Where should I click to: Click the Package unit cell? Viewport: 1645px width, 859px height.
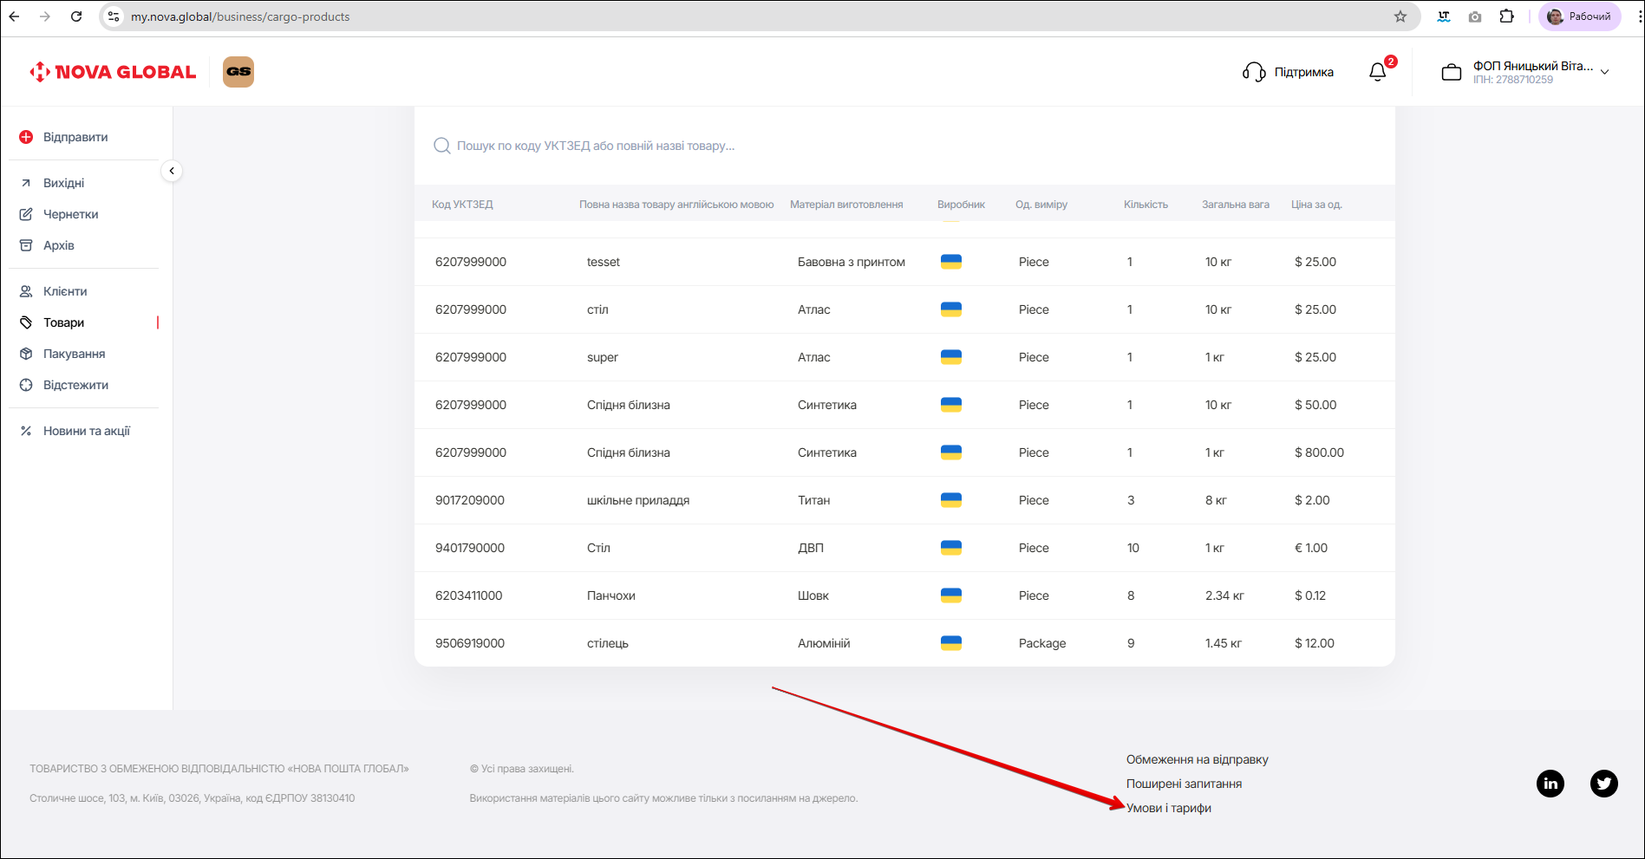point(1042,643)
